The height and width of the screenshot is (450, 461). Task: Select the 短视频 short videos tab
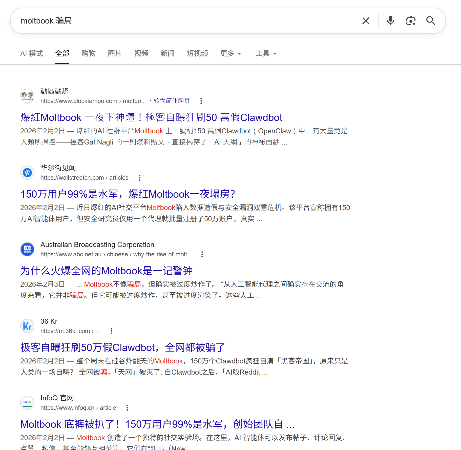point(197,53)
